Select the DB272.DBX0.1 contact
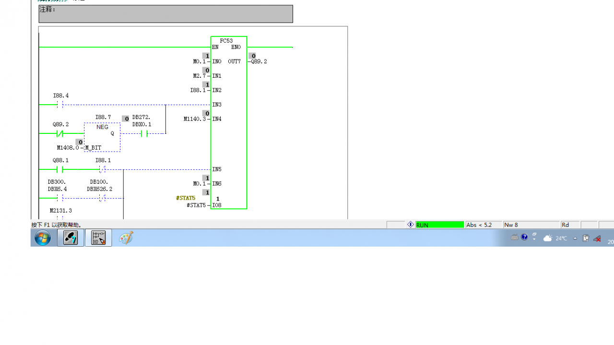This screenshot has height=345, width=614. tap(144, 133)
